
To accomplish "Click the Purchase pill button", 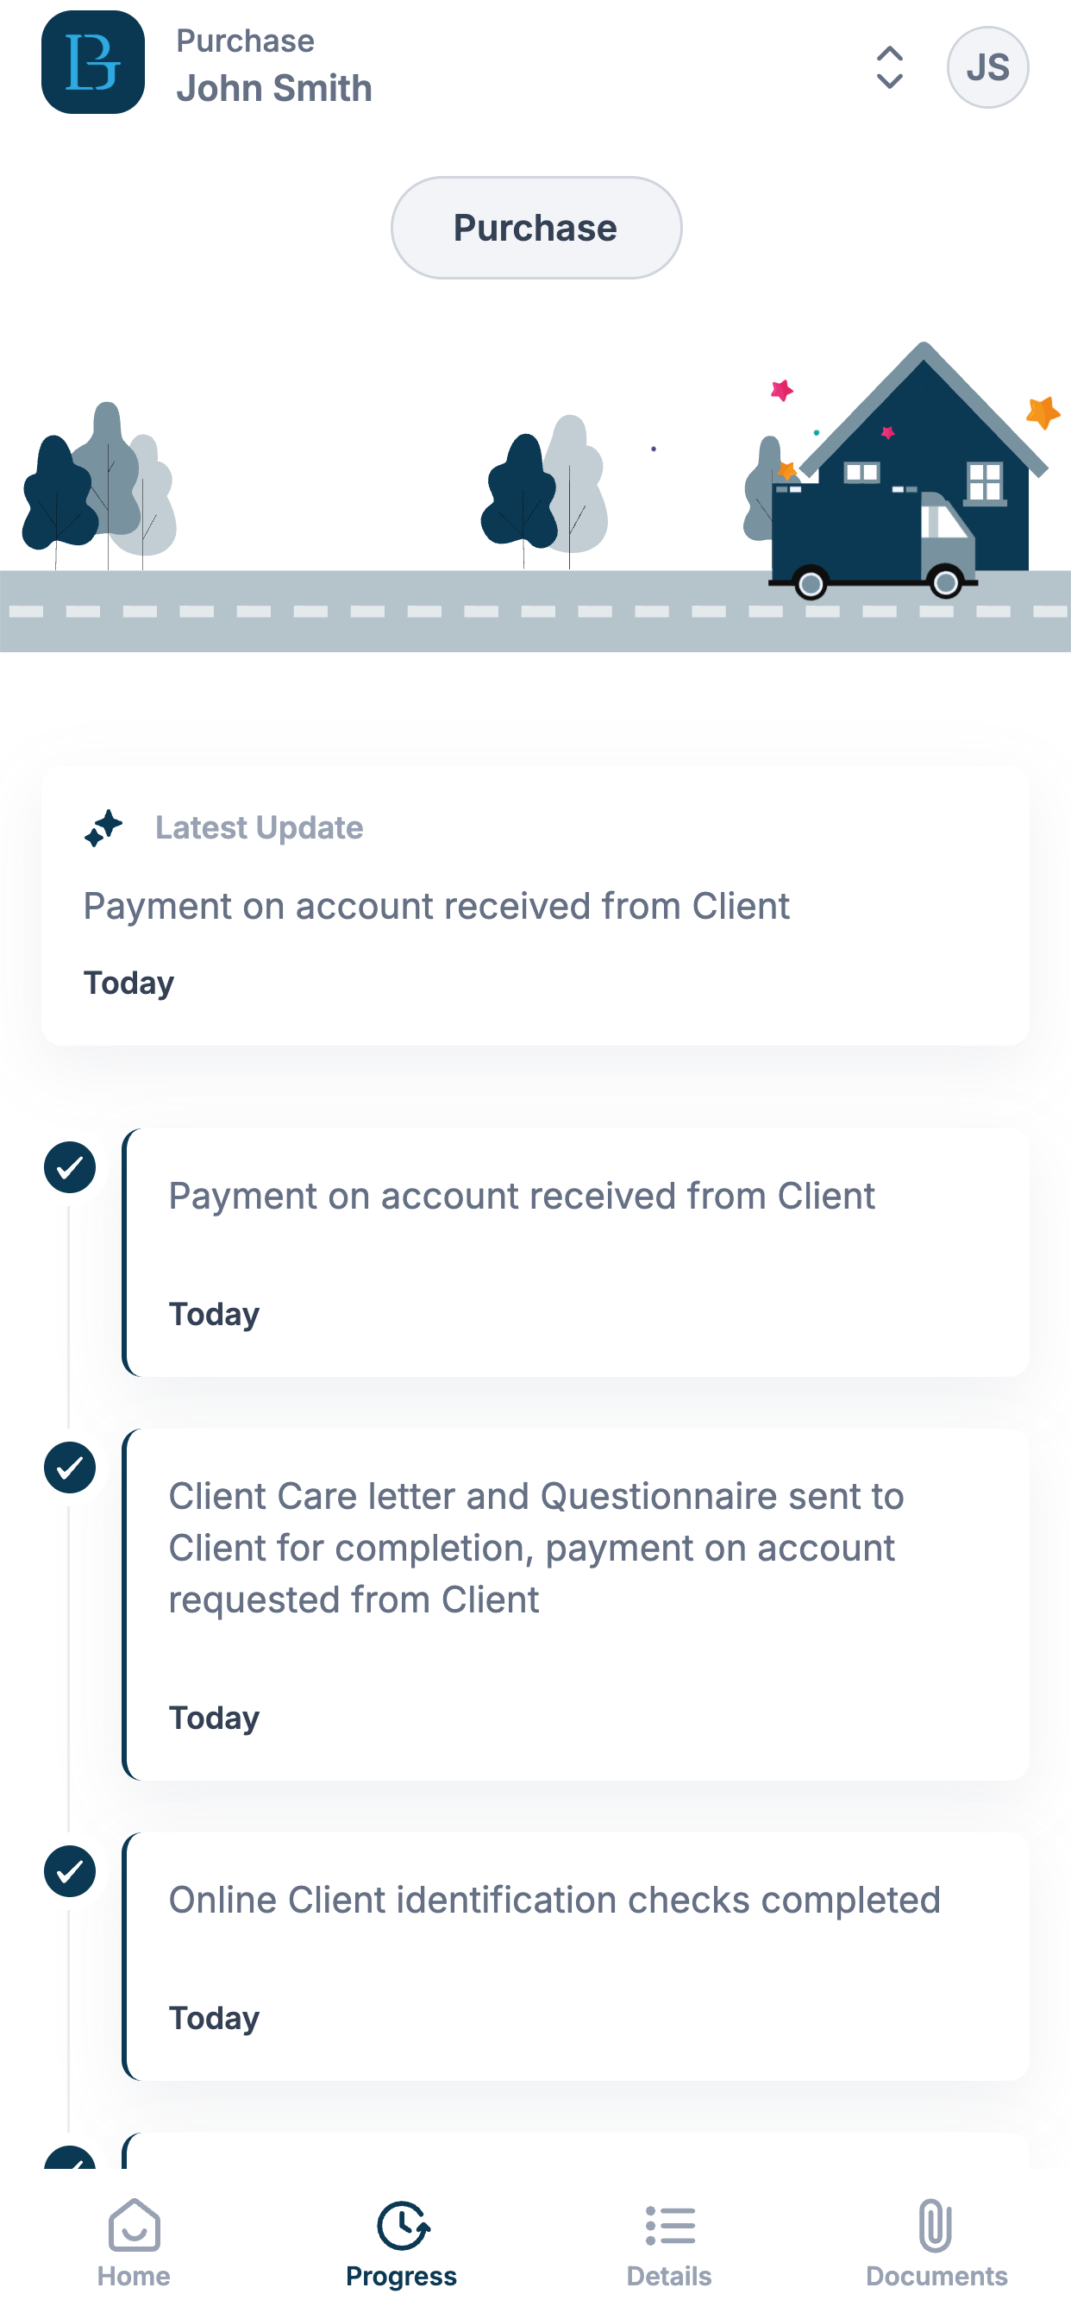I will point(535,228).
